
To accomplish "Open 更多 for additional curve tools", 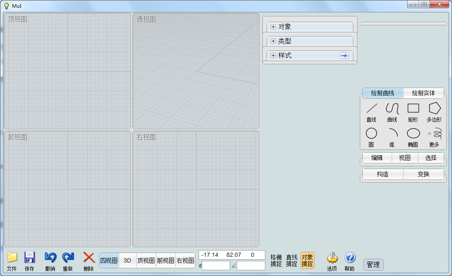I will pyautogui.click(x=434, y=136).
